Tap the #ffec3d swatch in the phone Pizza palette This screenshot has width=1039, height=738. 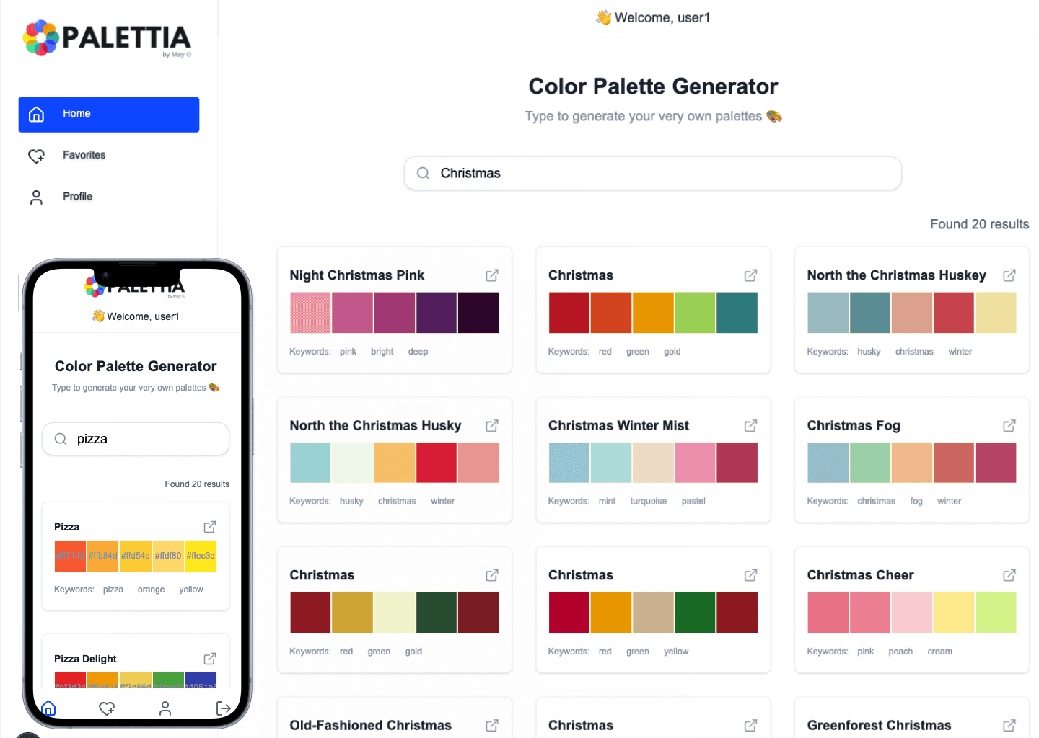(x=201, y=556)
